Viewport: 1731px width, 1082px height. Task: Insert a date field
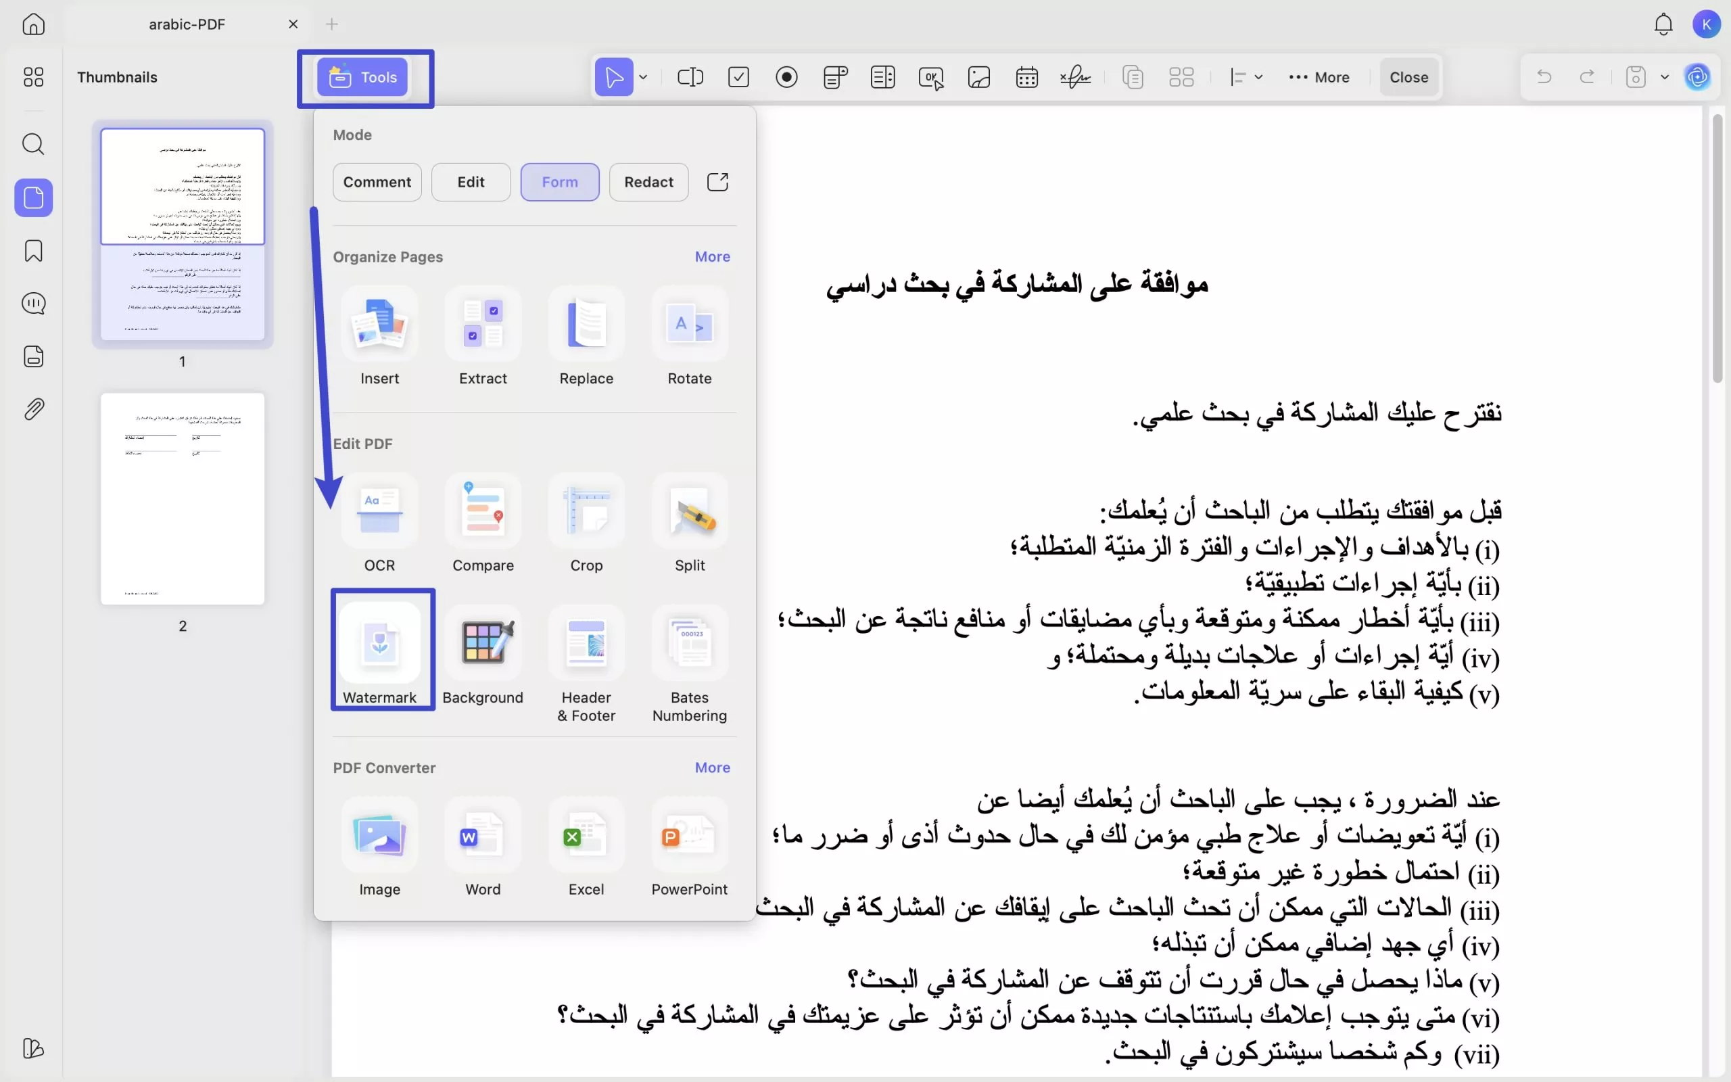[1026, 76]
